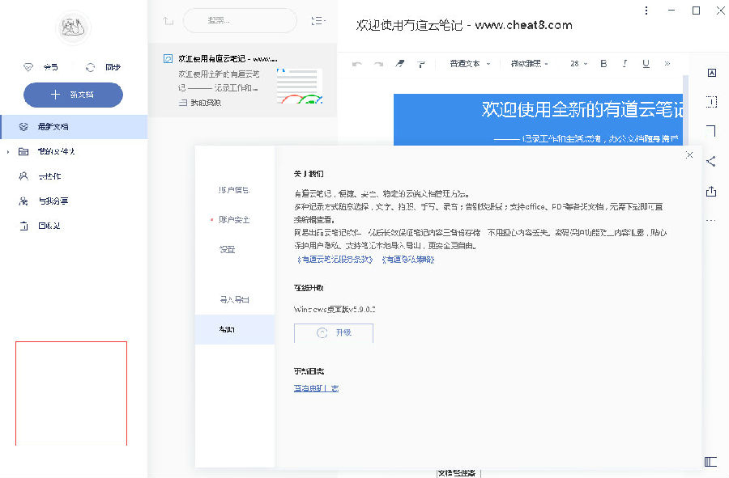
Task: Toggle bold formatting with the B icon
Action: pyautogui.click(x=603, y=64)
